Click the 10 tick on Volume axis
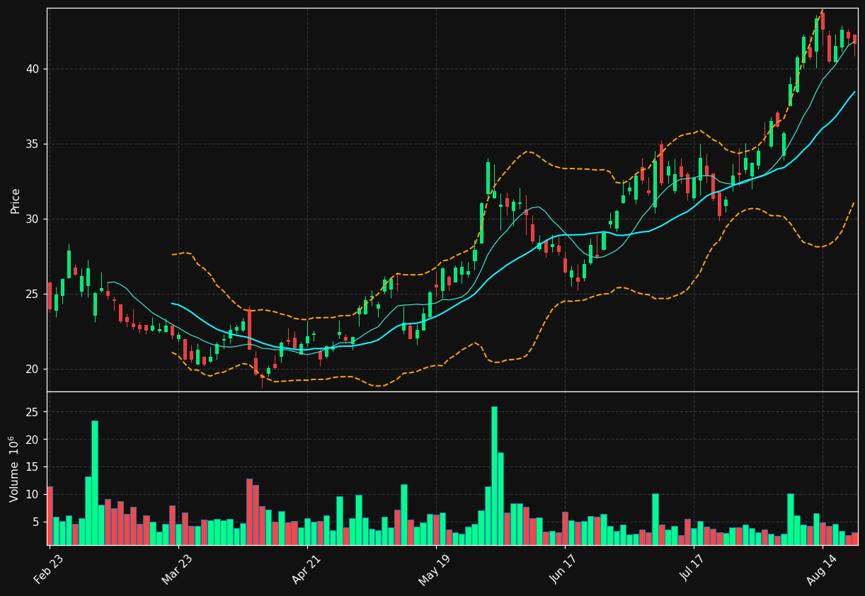This screenshot has width=865, height=596. [x=34, y=494]
